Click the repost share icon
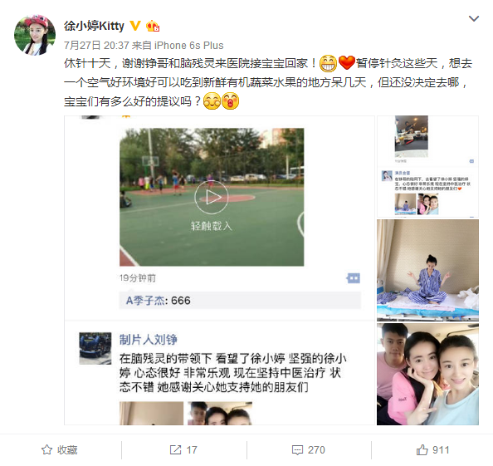Screen dimensions: 493x466 [x=175, y=449]
